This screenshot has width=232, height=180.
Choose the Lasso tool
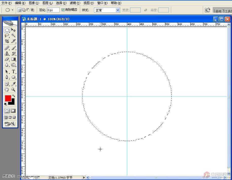pos(7,35)
